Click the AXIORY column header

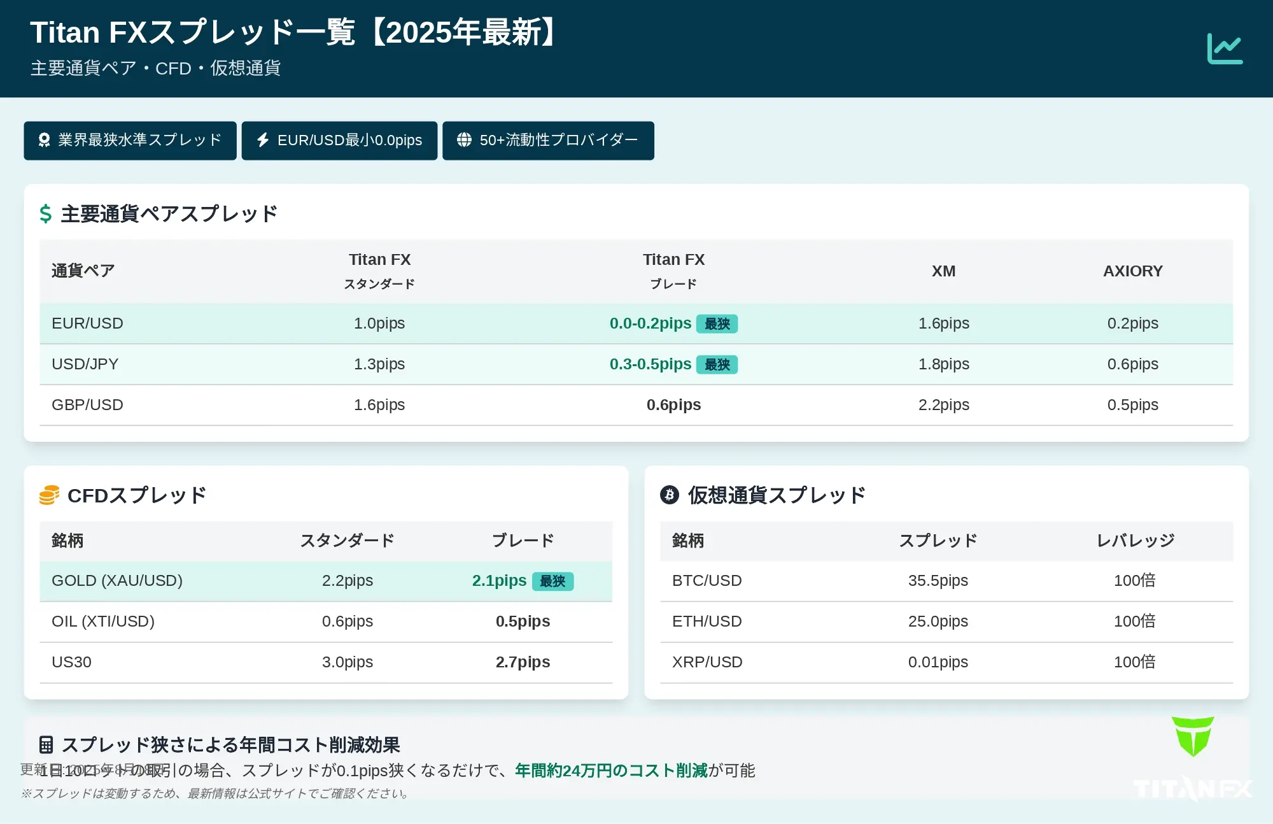1132,271
